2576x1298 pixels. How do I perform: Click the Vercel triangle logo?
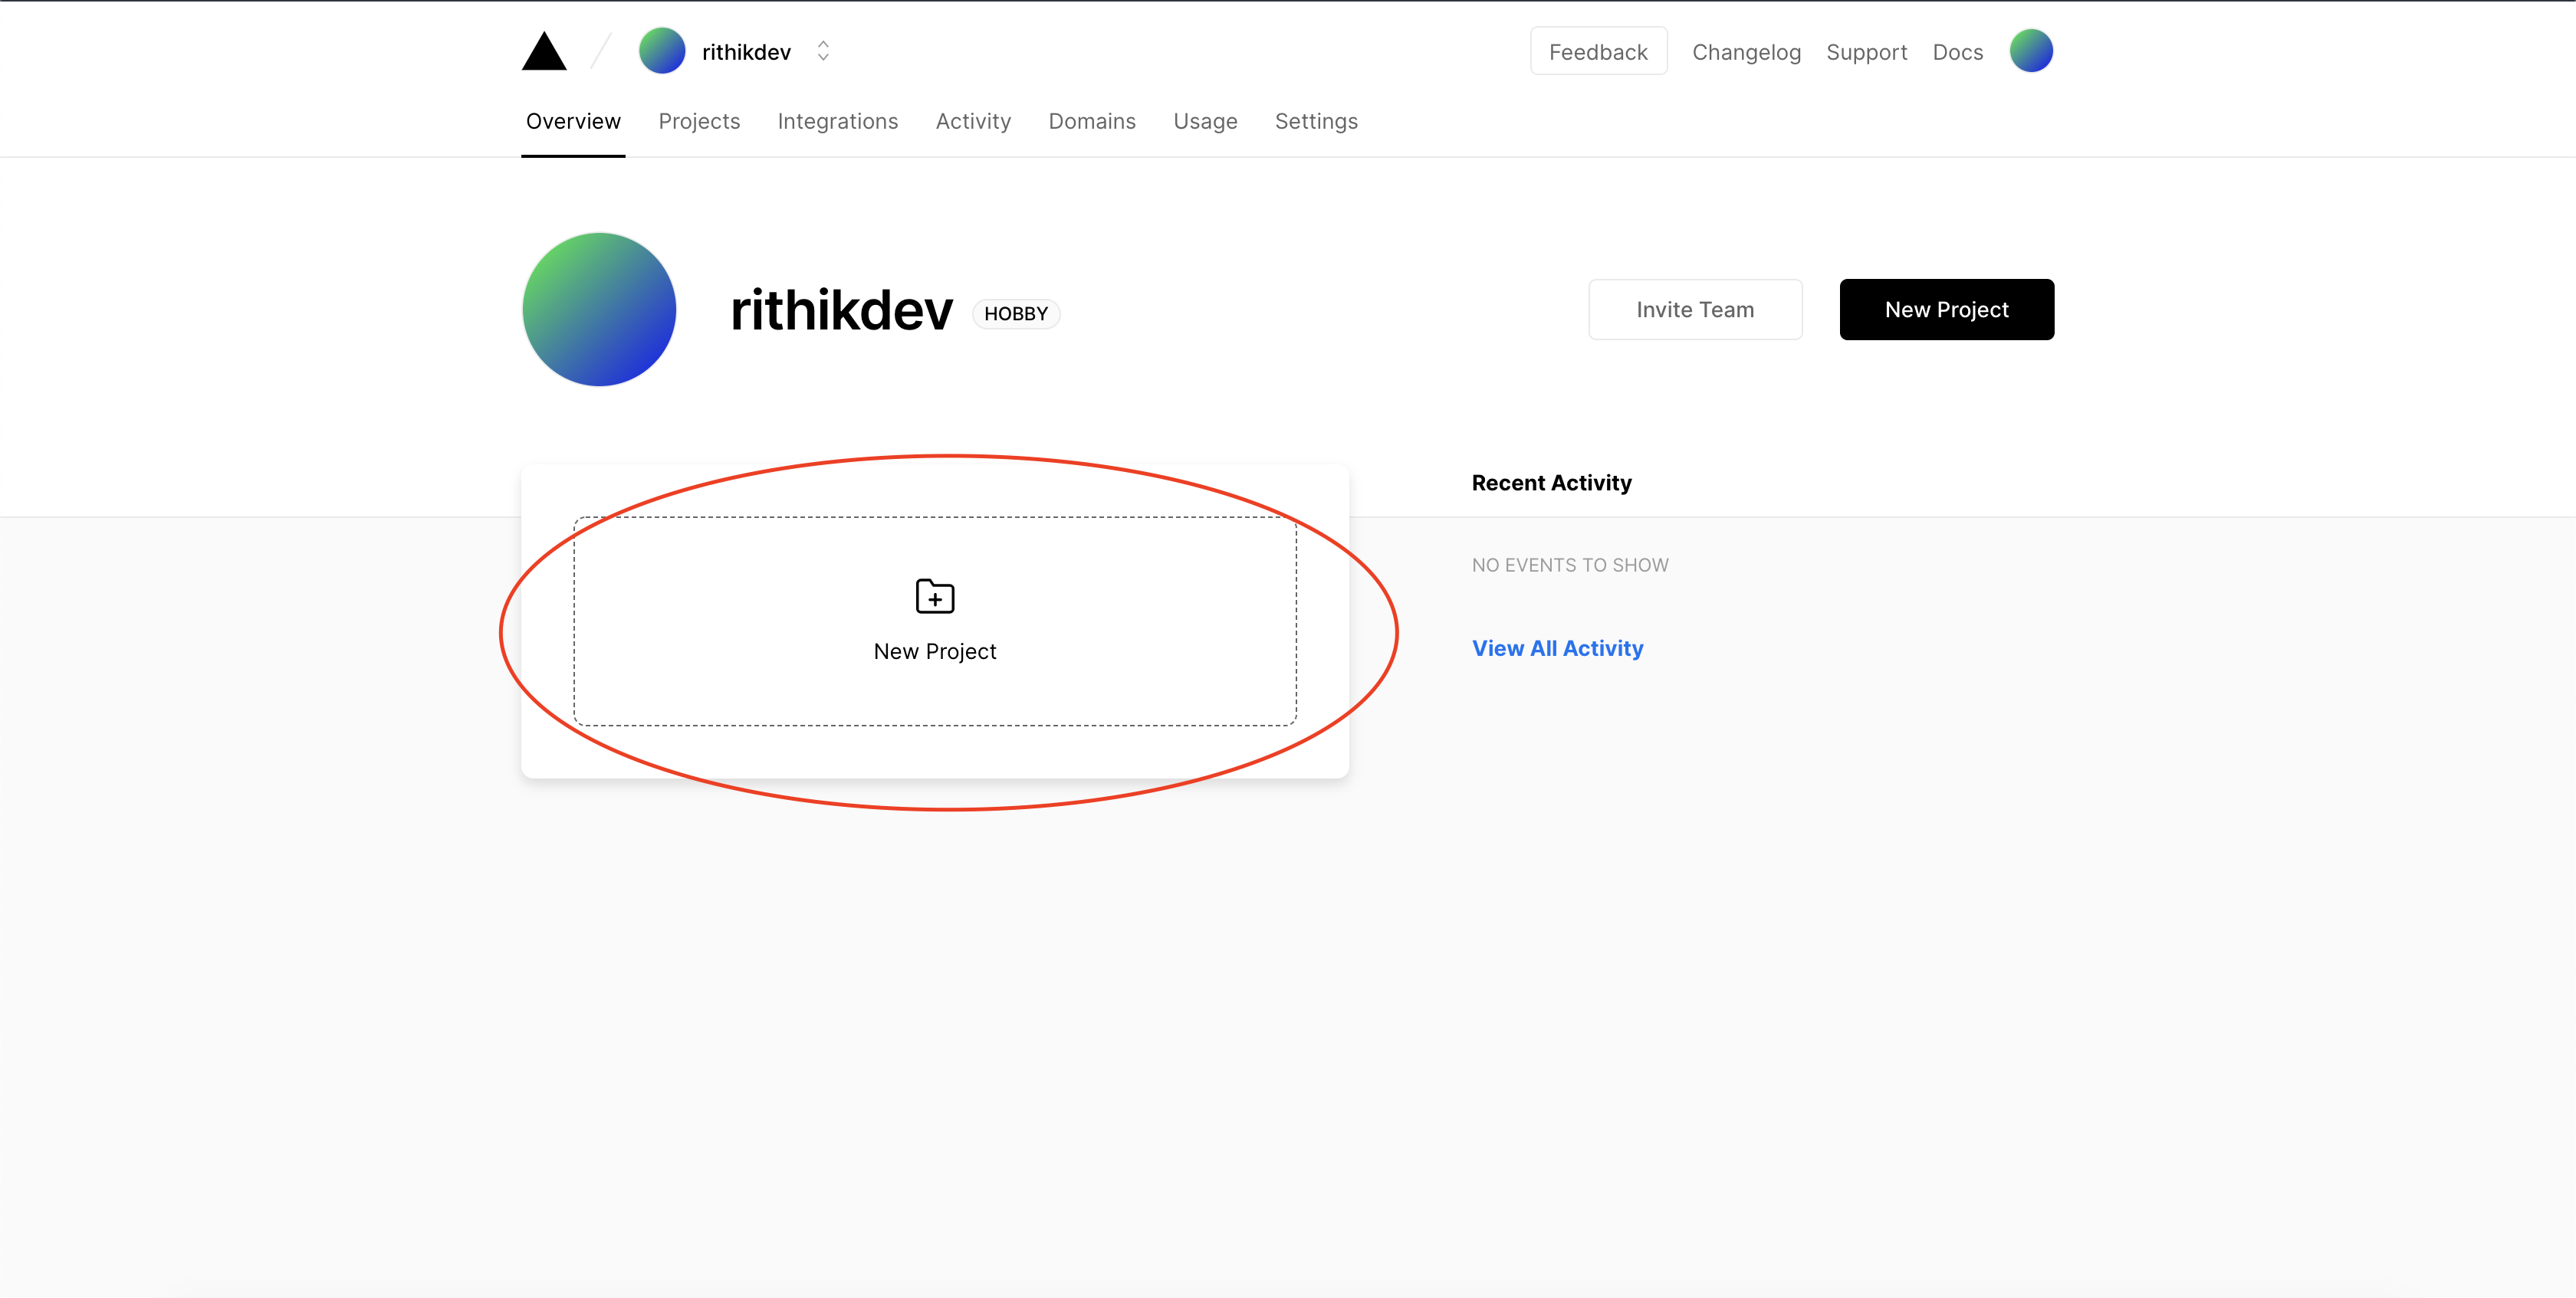point(544,51)
